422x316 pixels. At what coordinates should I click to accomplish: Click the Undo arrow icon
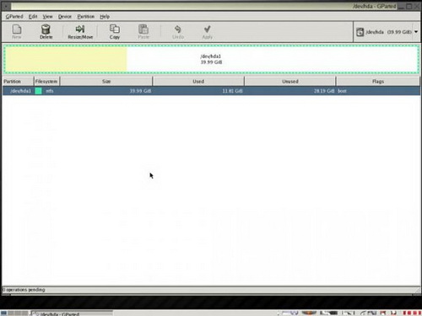pos(178,32)
